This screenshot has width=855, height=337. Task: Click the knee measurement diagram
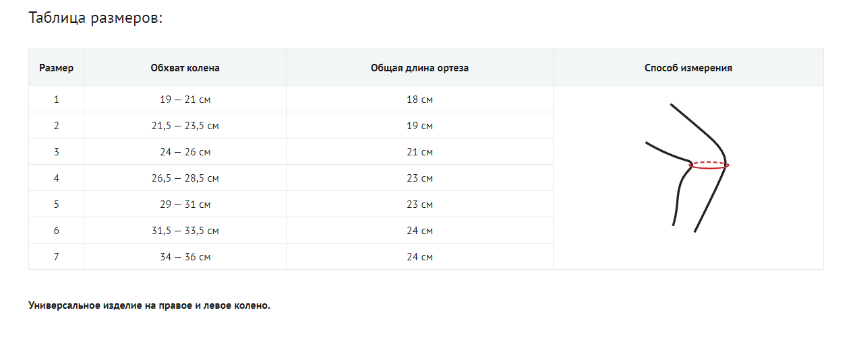[687, 168]
